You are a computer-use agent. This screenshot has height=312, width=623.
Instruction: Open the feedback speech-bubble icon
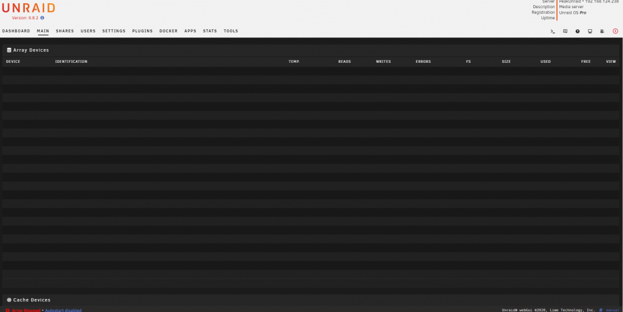(x=565, y=31)
